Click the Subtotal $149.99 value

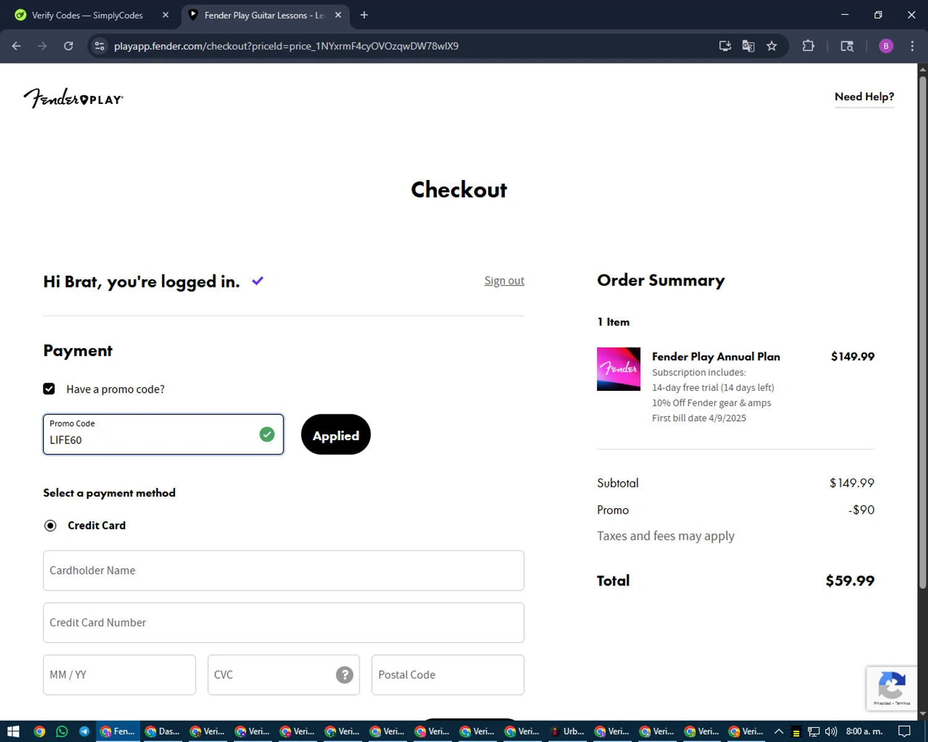[852, 483]
